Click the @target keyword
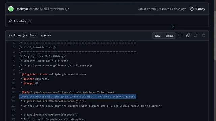 tap(28, 83)
